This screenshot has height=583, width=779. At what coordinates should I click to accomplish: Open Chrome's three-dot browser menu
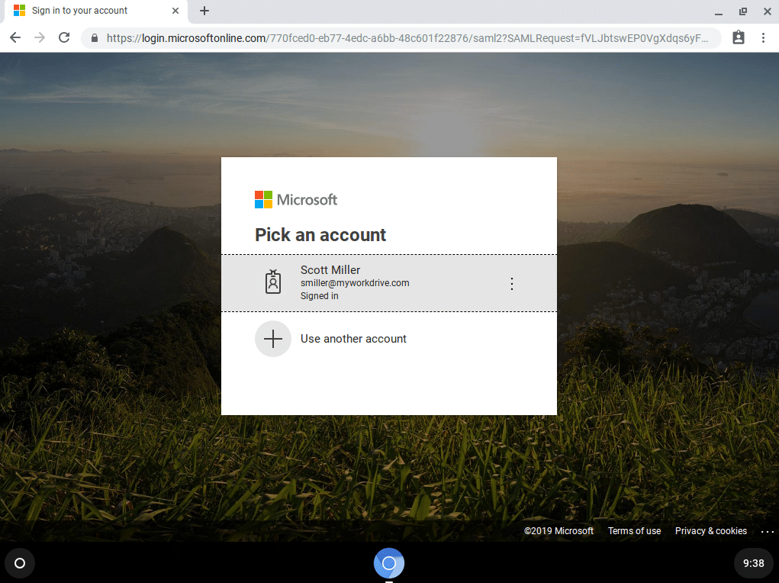click(765, 37)
